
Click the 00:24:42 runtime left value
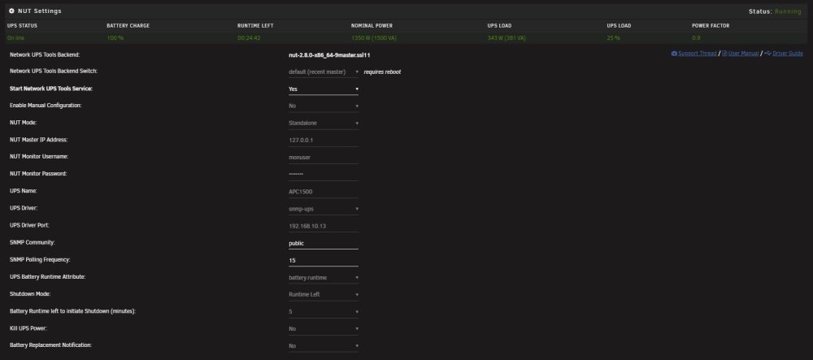click(x=249, y=38)
